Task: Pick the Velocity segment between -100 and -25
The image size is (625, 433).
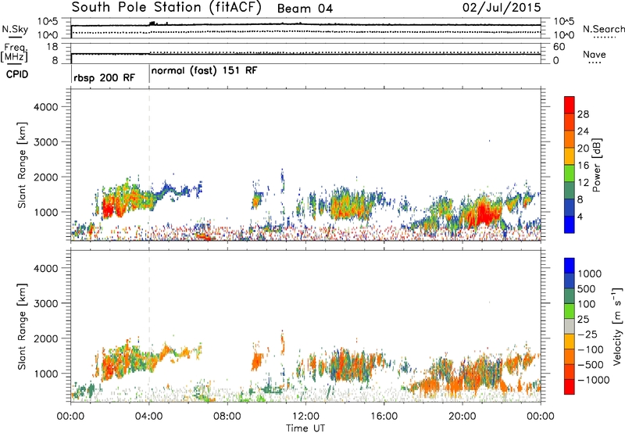Action: pos(570,342)
